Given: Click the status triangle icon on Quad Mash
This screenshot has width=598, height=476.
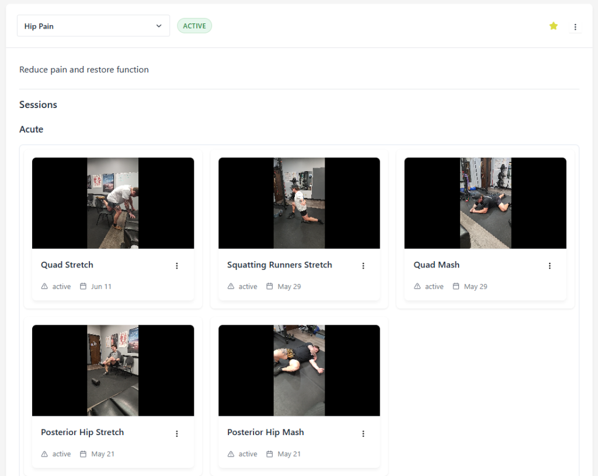Looking at the screenshot, I should [x=417, y=286].
